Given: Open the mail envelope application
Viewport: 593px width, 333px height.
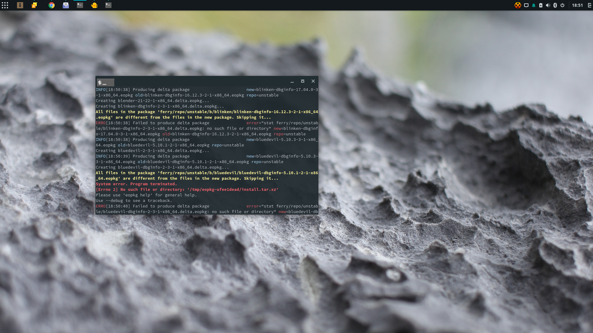Looking at the screenshot, I should coord(66,5).
